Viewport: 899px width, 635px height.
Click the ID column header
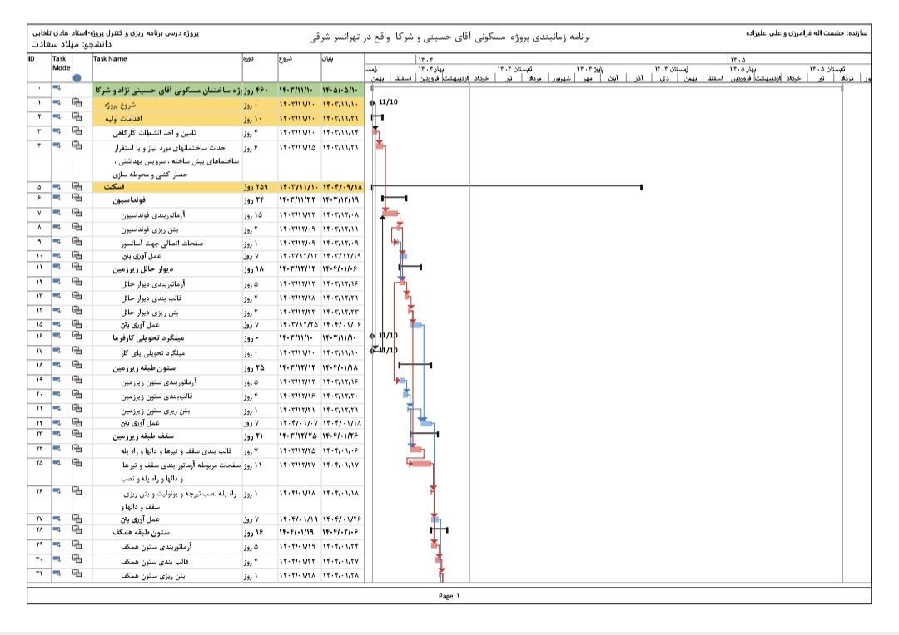click(32, 59)
